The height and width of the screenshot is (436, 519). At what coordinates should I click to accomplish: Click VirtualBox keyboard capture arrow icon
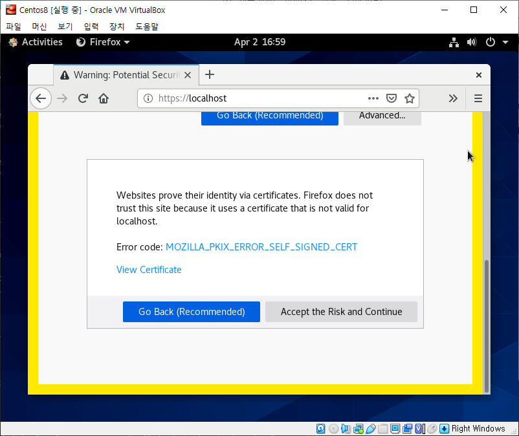tap(444, 429)
